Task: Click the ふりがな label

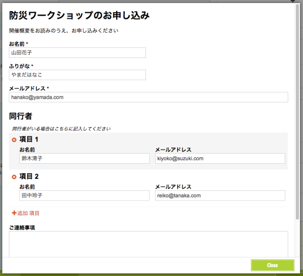Action: point(19,66)
